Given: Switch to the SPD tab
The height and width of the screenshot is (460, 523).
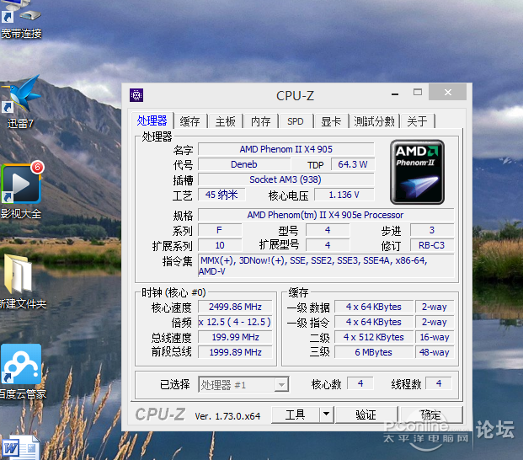Looking at the screenshot, I should [x=296, y=121].
